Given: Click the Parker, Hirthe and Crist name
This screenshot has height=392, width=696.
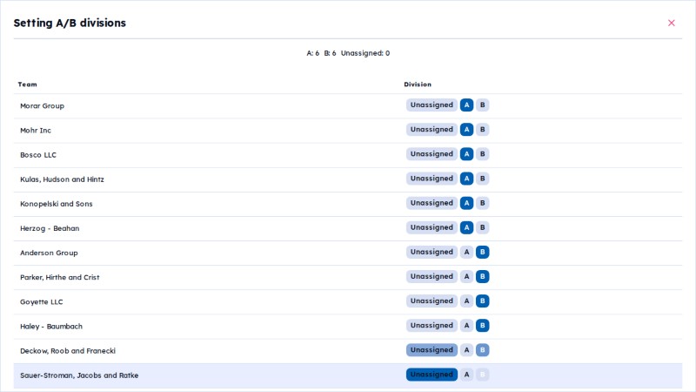Looking at the screenshot, I should click(x=60, y=277).
